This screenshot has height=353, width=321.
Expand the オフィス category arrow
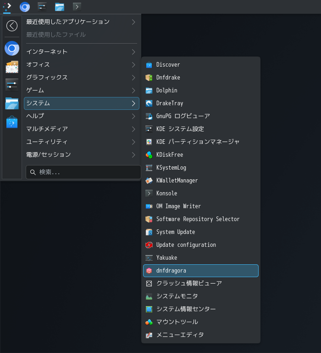[x=133, y=65]
